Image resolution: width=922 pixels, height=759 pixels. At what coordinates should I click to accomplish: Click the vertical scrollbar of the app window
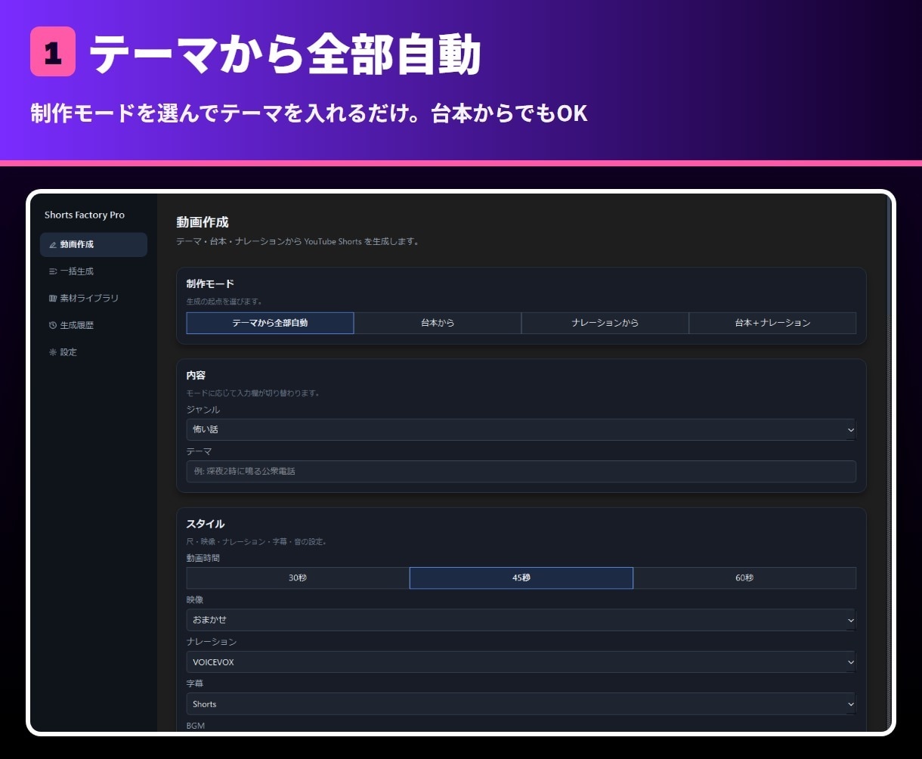(889, 463)
